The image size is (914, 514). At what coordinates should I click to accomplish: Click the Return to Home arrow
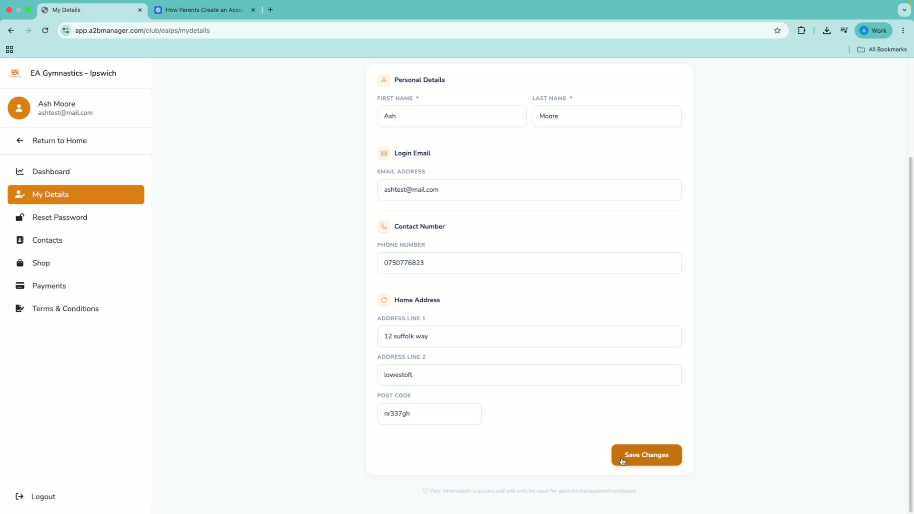20,140
